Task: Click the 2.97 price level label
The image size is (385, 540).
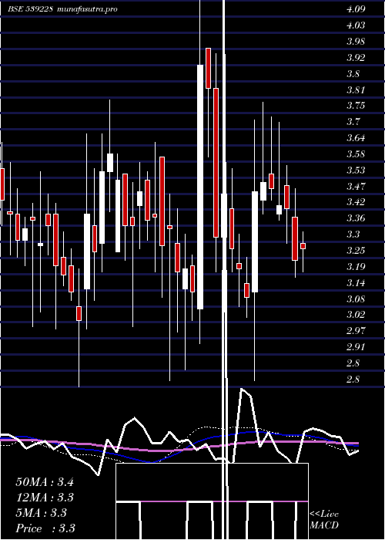Action: coord(356,331)
